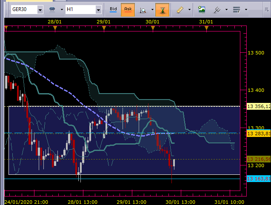Click the chart link chain icon
The image size is (271, 205).
[52, 10]
